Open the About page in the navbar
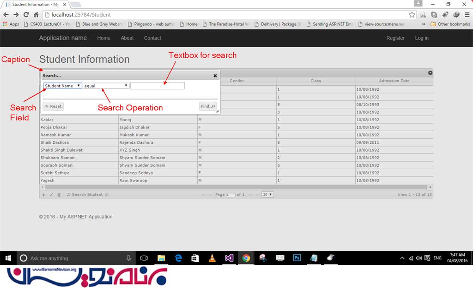This screenshot has height=288, width=473. coord(127,38)
